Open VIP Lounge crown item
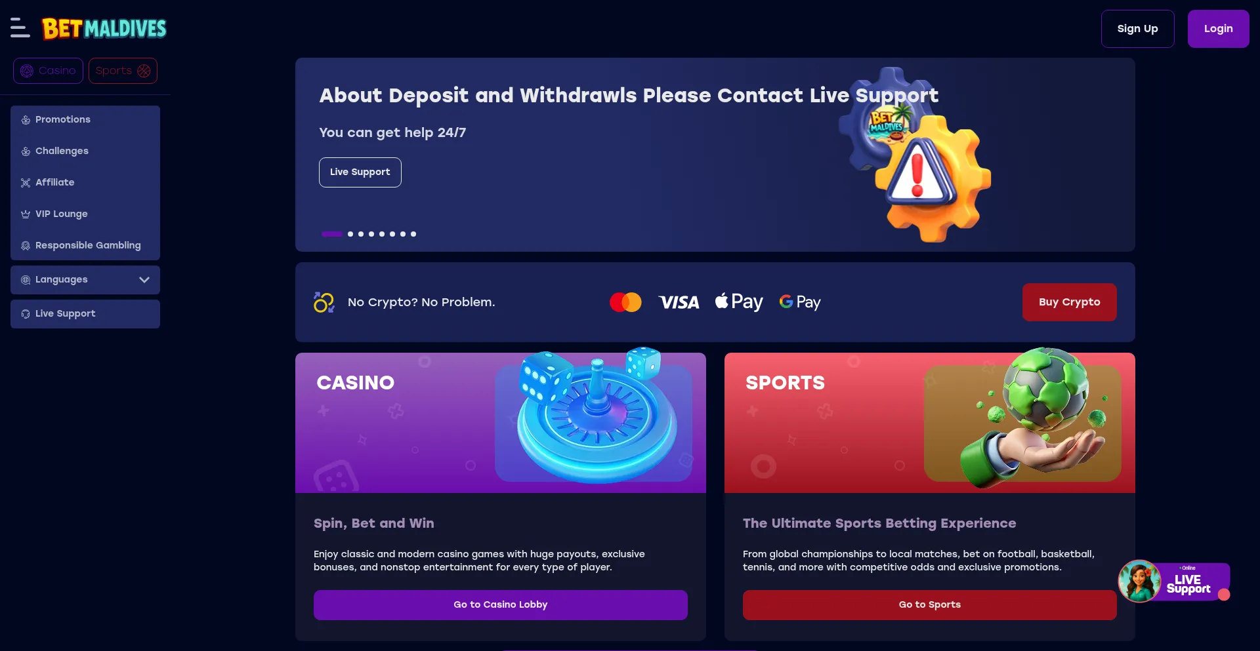The image size is (1260, 651). (85, 214)
